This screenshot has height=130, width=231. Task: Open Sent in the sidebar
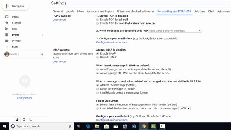(15, 29)
